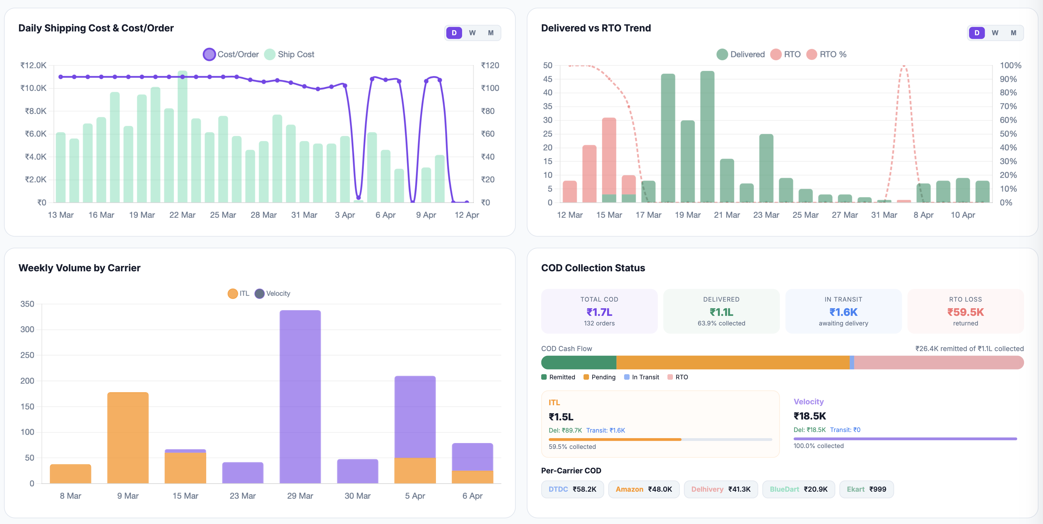Click the 29 Mar Velocity bar in Weekly Volume
The height and width of the screenshot is (524, 1043).
tap(300, 397)
